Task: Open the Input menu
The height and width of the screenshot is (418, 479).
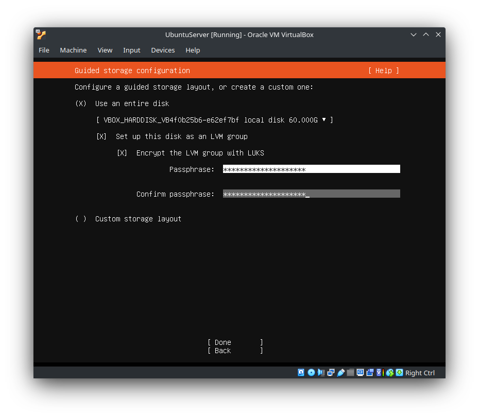Action: click(x=131, y=50)
